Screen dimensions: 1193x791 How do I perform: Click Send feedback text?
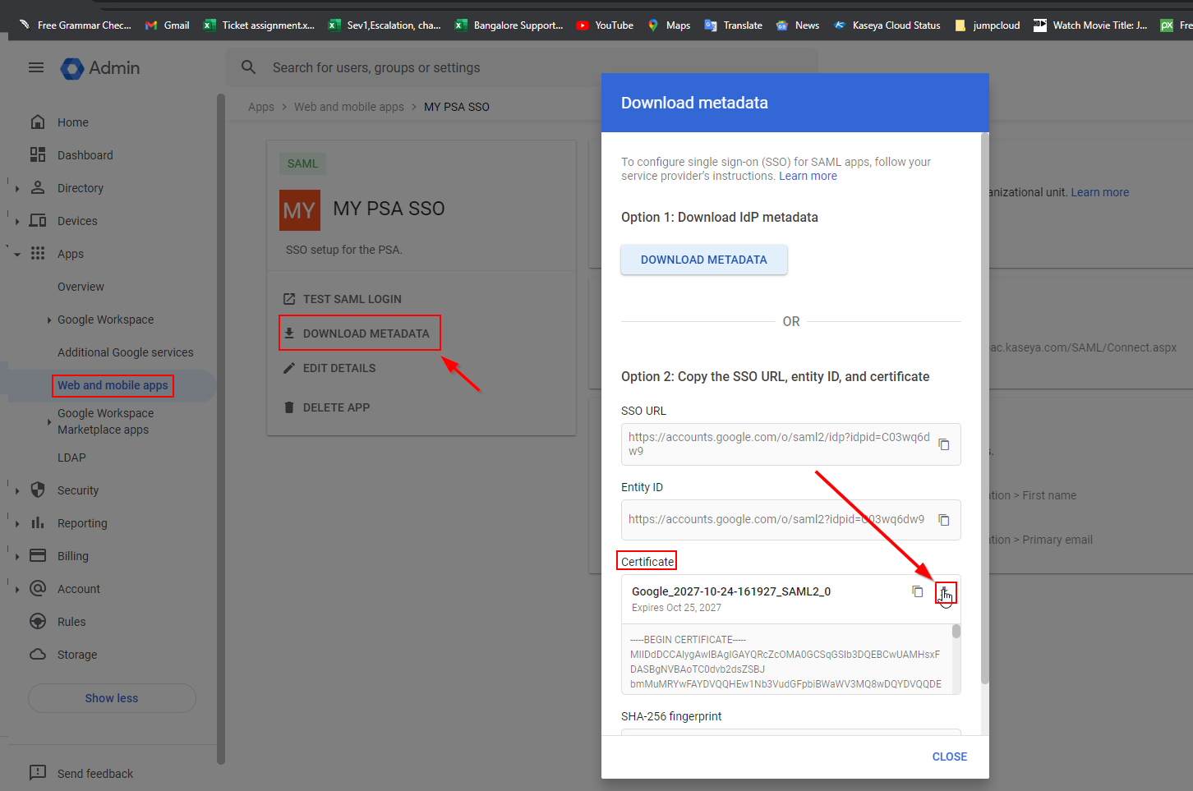(95, 774)
